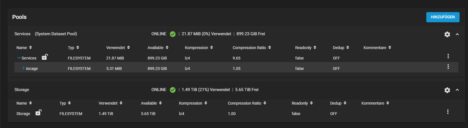The height and width of the screenshot is (128, 468).
Task: Open the three-dot menu for Storage dataset
Action: coord(448,112)
